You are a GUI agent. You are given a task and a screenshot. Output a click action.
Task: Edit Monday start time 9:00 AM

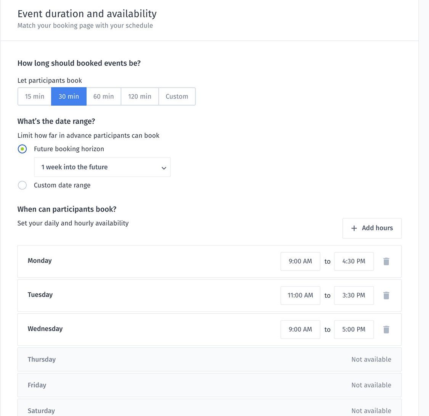300,261
